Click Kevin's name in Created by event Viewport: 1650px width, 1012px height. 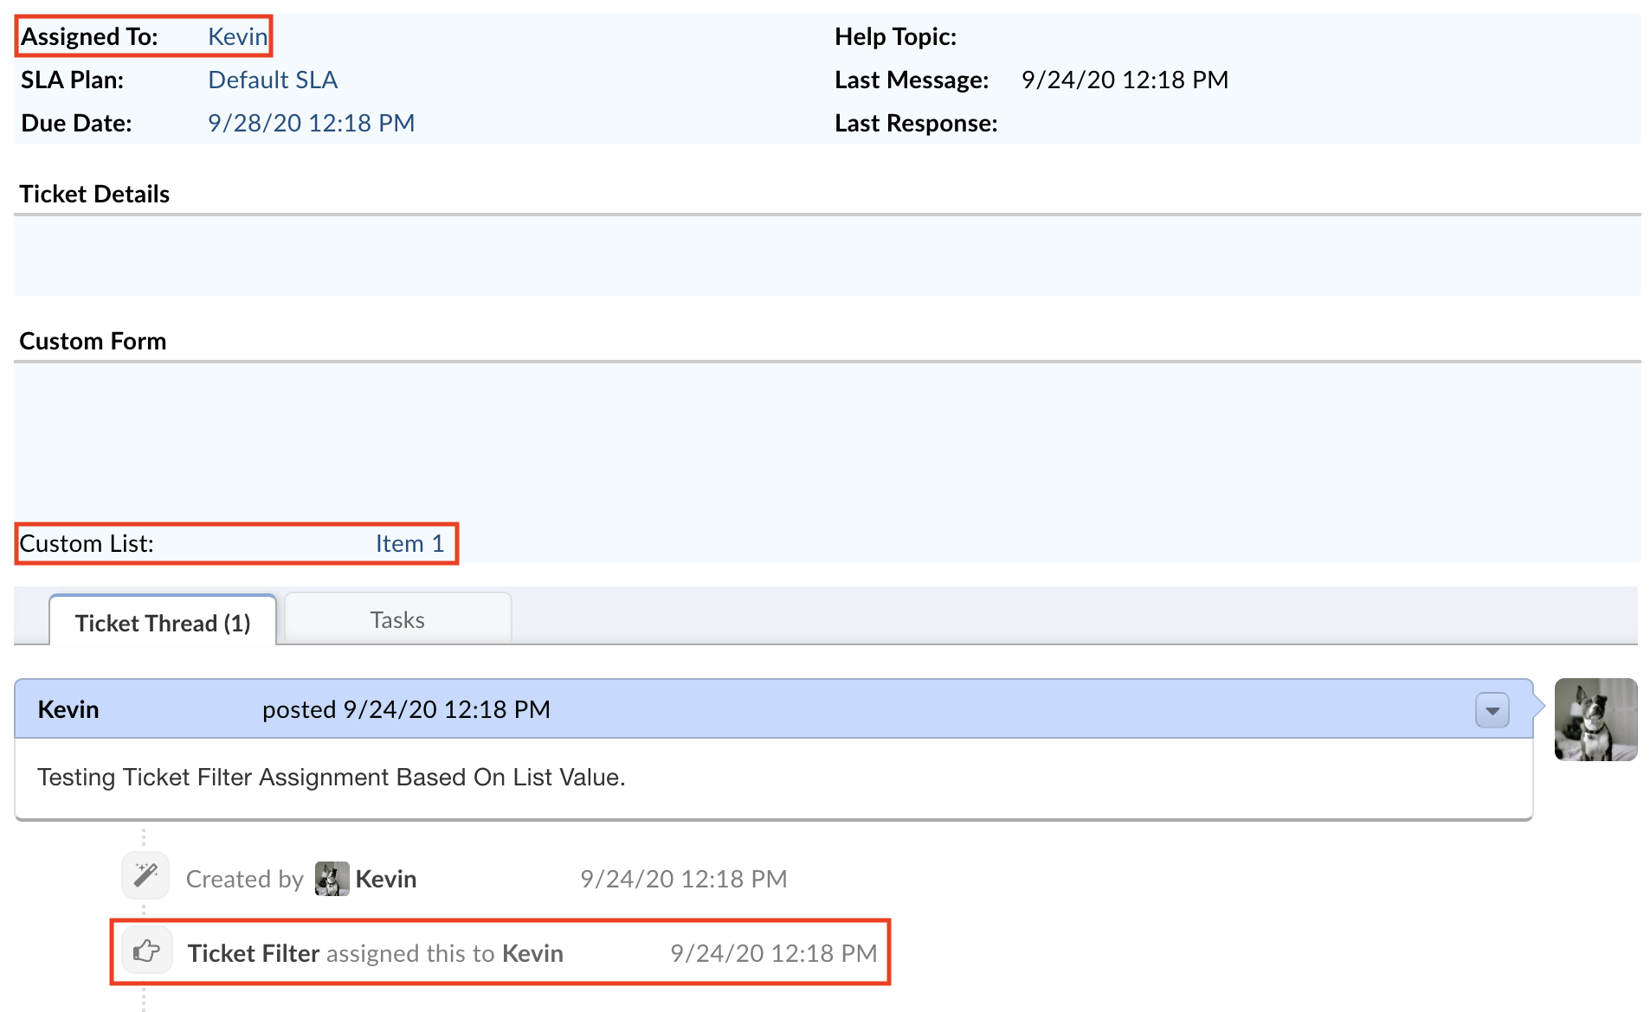pos(386,879)
